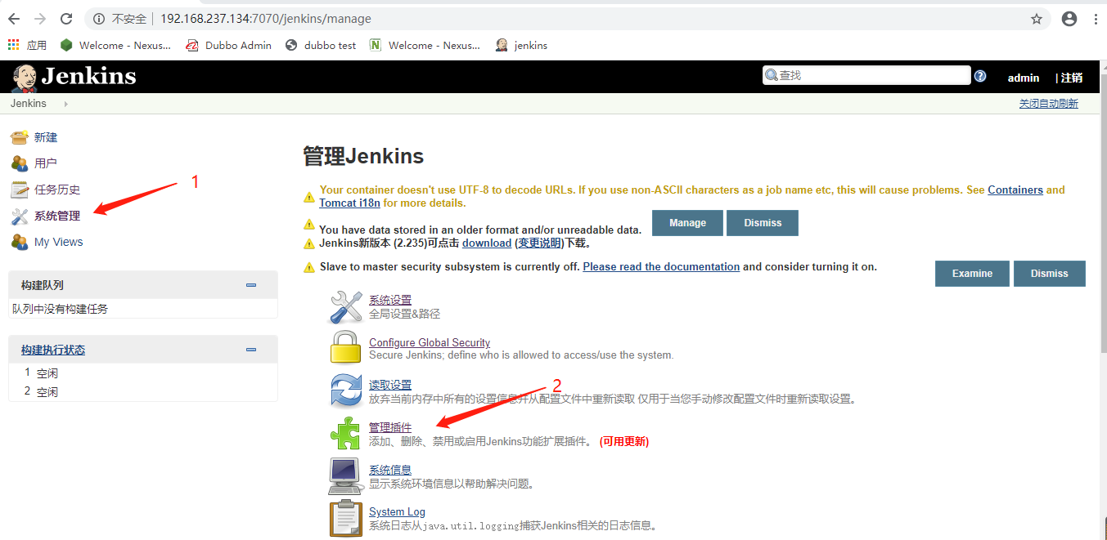
Task: Click the Manage button for old data warning
Action: click(x=686, y=222)
